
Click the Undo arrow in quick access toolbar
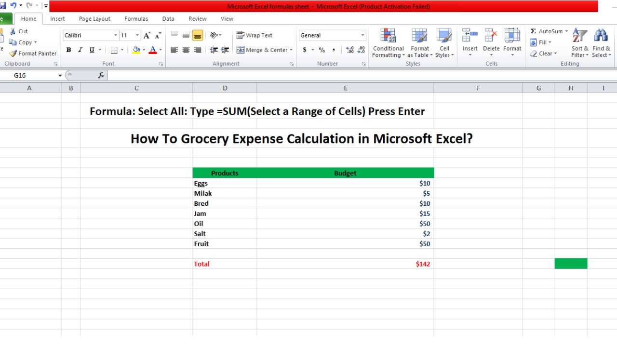[x=13, y=6]
